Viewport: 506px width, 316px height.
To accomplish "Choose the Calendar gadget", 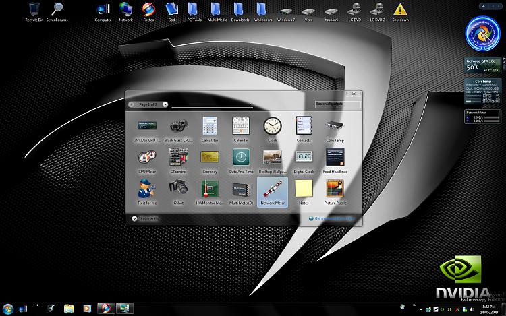I will 241,130.
